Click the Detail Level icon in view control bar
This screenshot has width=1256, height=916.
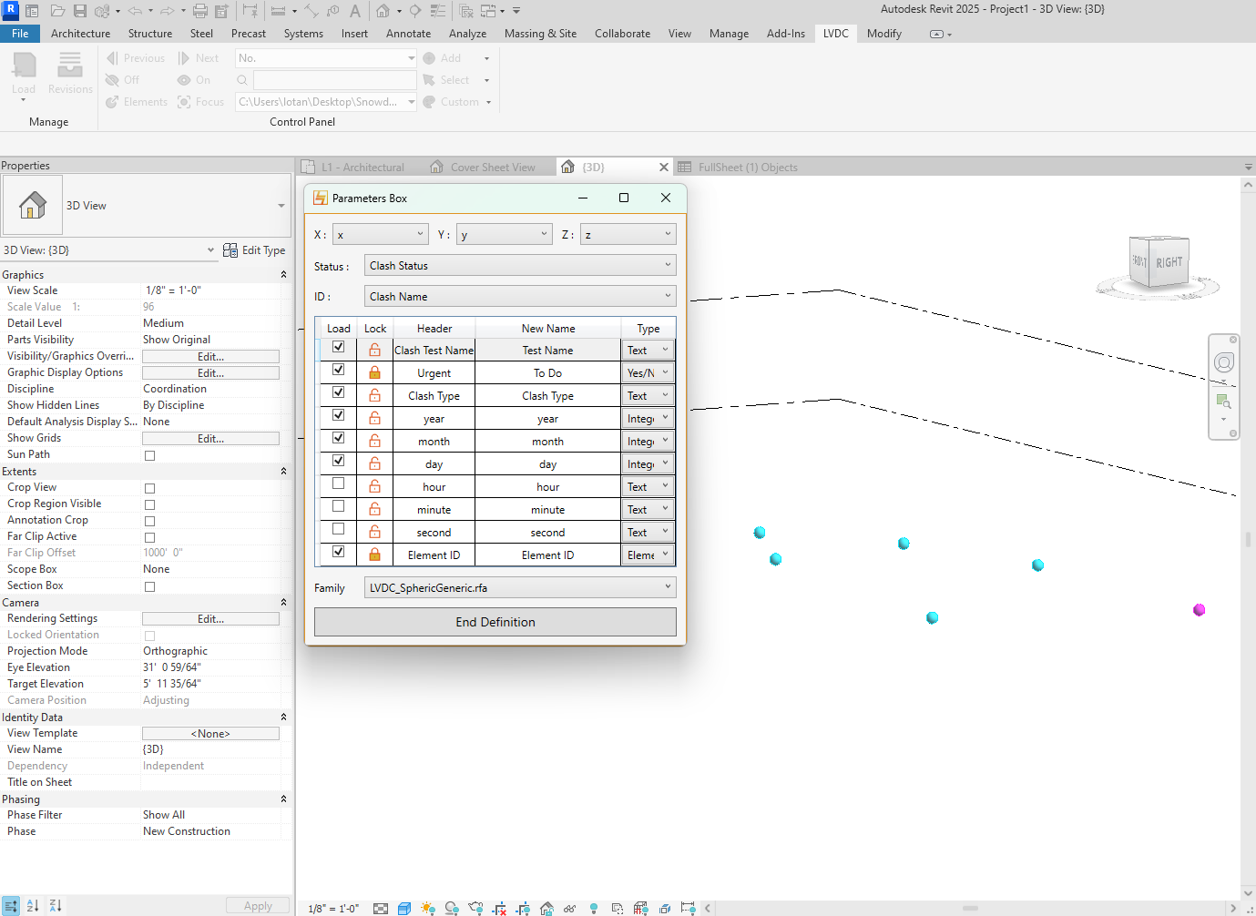381,908
